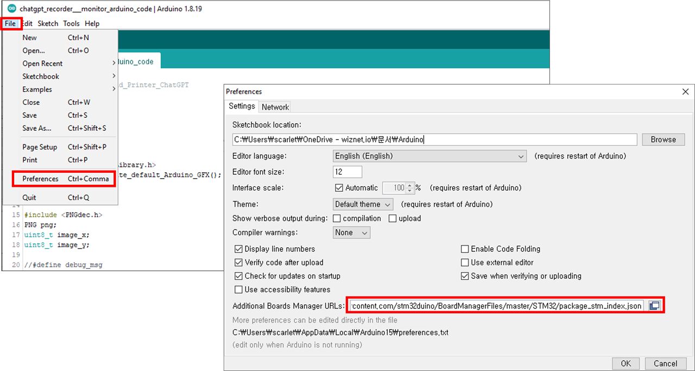Open the Compiler warnings dropdown
Screen dimensions: 695x371
point(352,232)
